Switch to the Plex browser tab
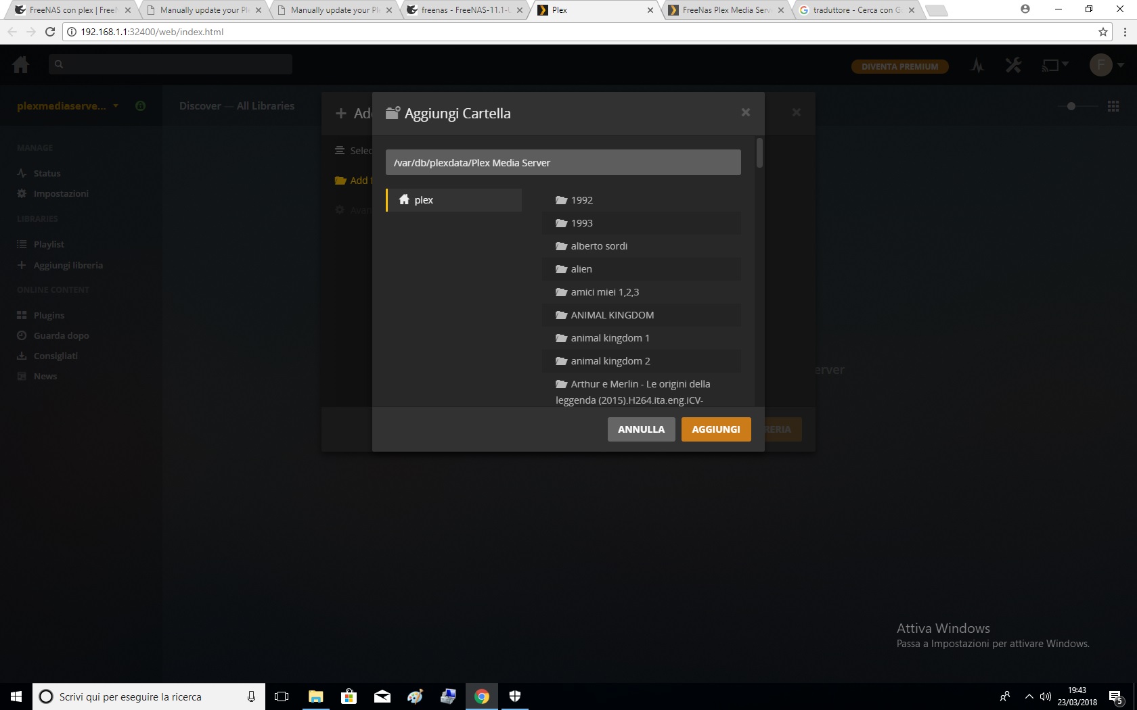This screenshot has height=710, width=1137. (594, 10)
